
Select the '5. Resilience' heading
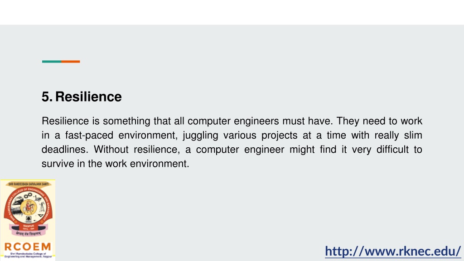[82, 97]
